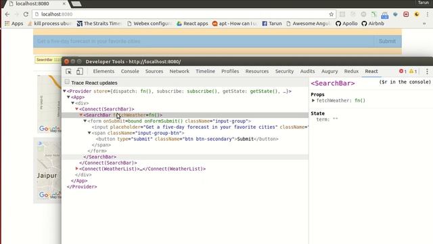Screen dimensions: 433x244
Task: Collapse the opening div node arrow
Action: click(73, 103)
